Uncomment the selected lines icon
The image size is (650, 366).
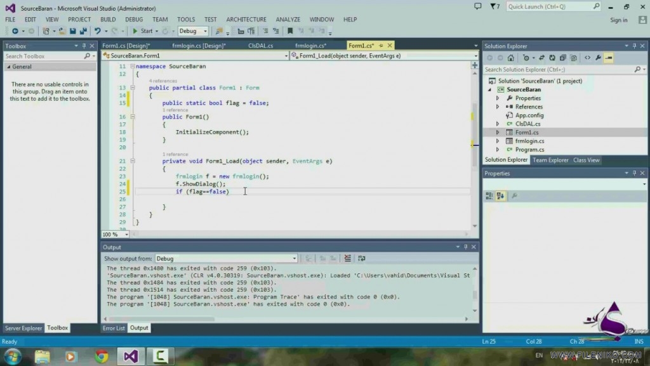click(x=275, y=31)
